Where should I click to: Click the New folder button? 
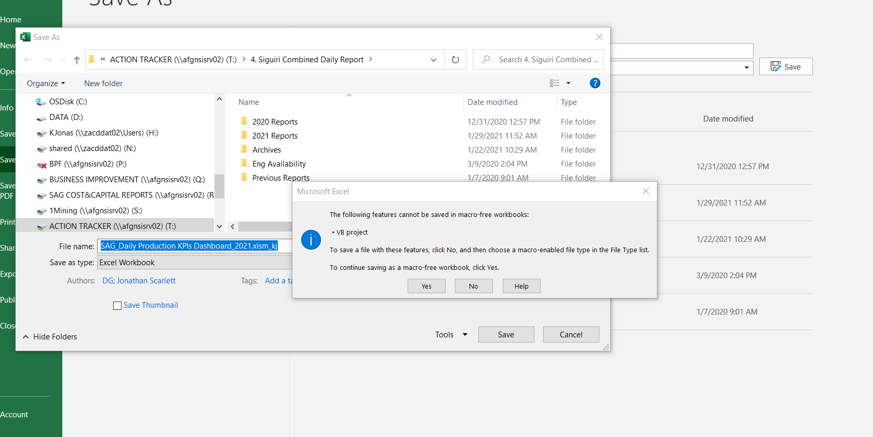[x=103, y=84]
